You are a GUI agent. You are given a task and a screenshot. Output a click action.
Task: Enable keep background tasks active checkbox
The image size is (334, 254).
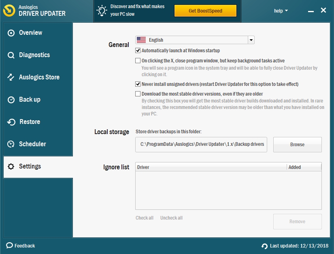click(x=138, y=61)
